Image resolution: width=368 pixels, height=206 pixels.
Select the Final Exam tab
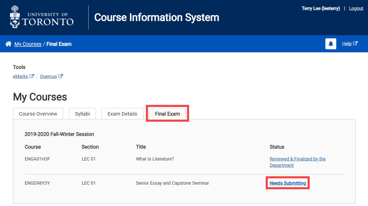click(168, 114)
